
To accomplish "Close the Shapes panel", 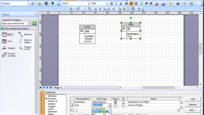I will [x=35, y=14].
